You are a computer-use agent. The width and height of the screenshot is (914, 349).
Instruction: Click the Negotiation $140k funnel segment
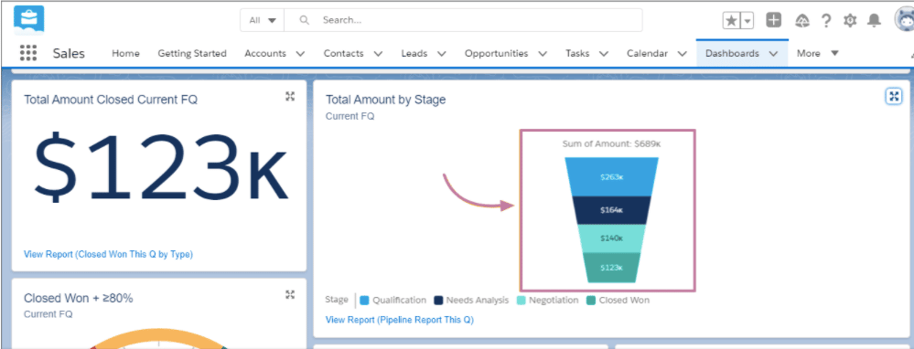(611, 238)
